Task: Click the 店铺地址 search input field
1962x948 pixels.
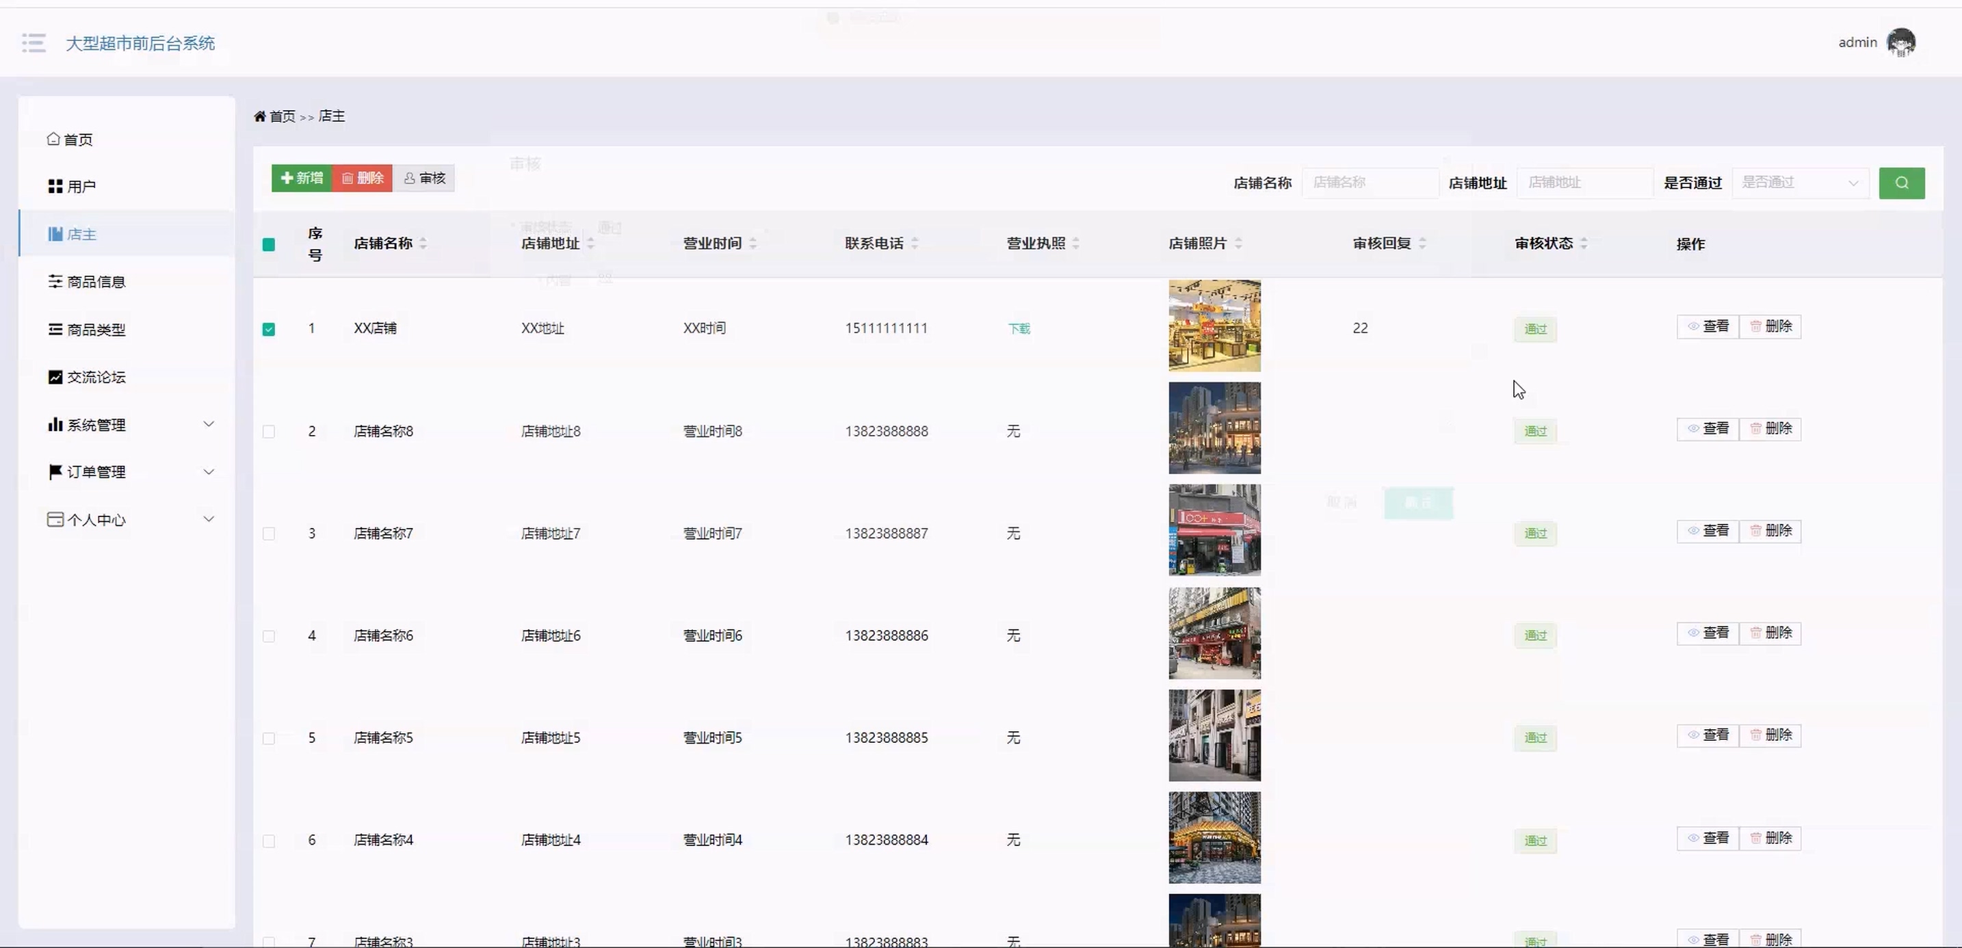Action: pos(1584,183)
